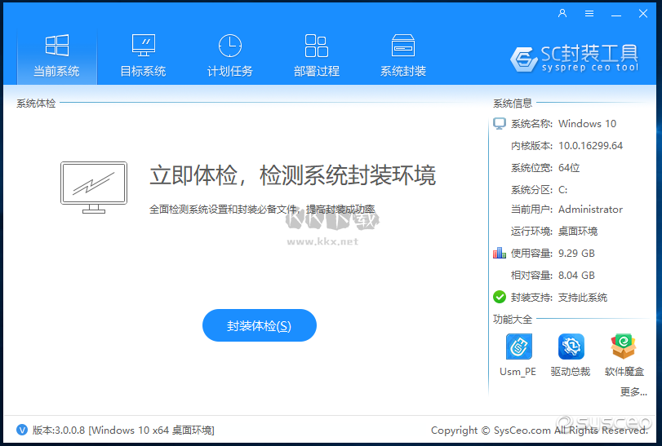This screenshot has height=446, width=662.
Task: Click the blue V version icon
Action: point(22,430)
